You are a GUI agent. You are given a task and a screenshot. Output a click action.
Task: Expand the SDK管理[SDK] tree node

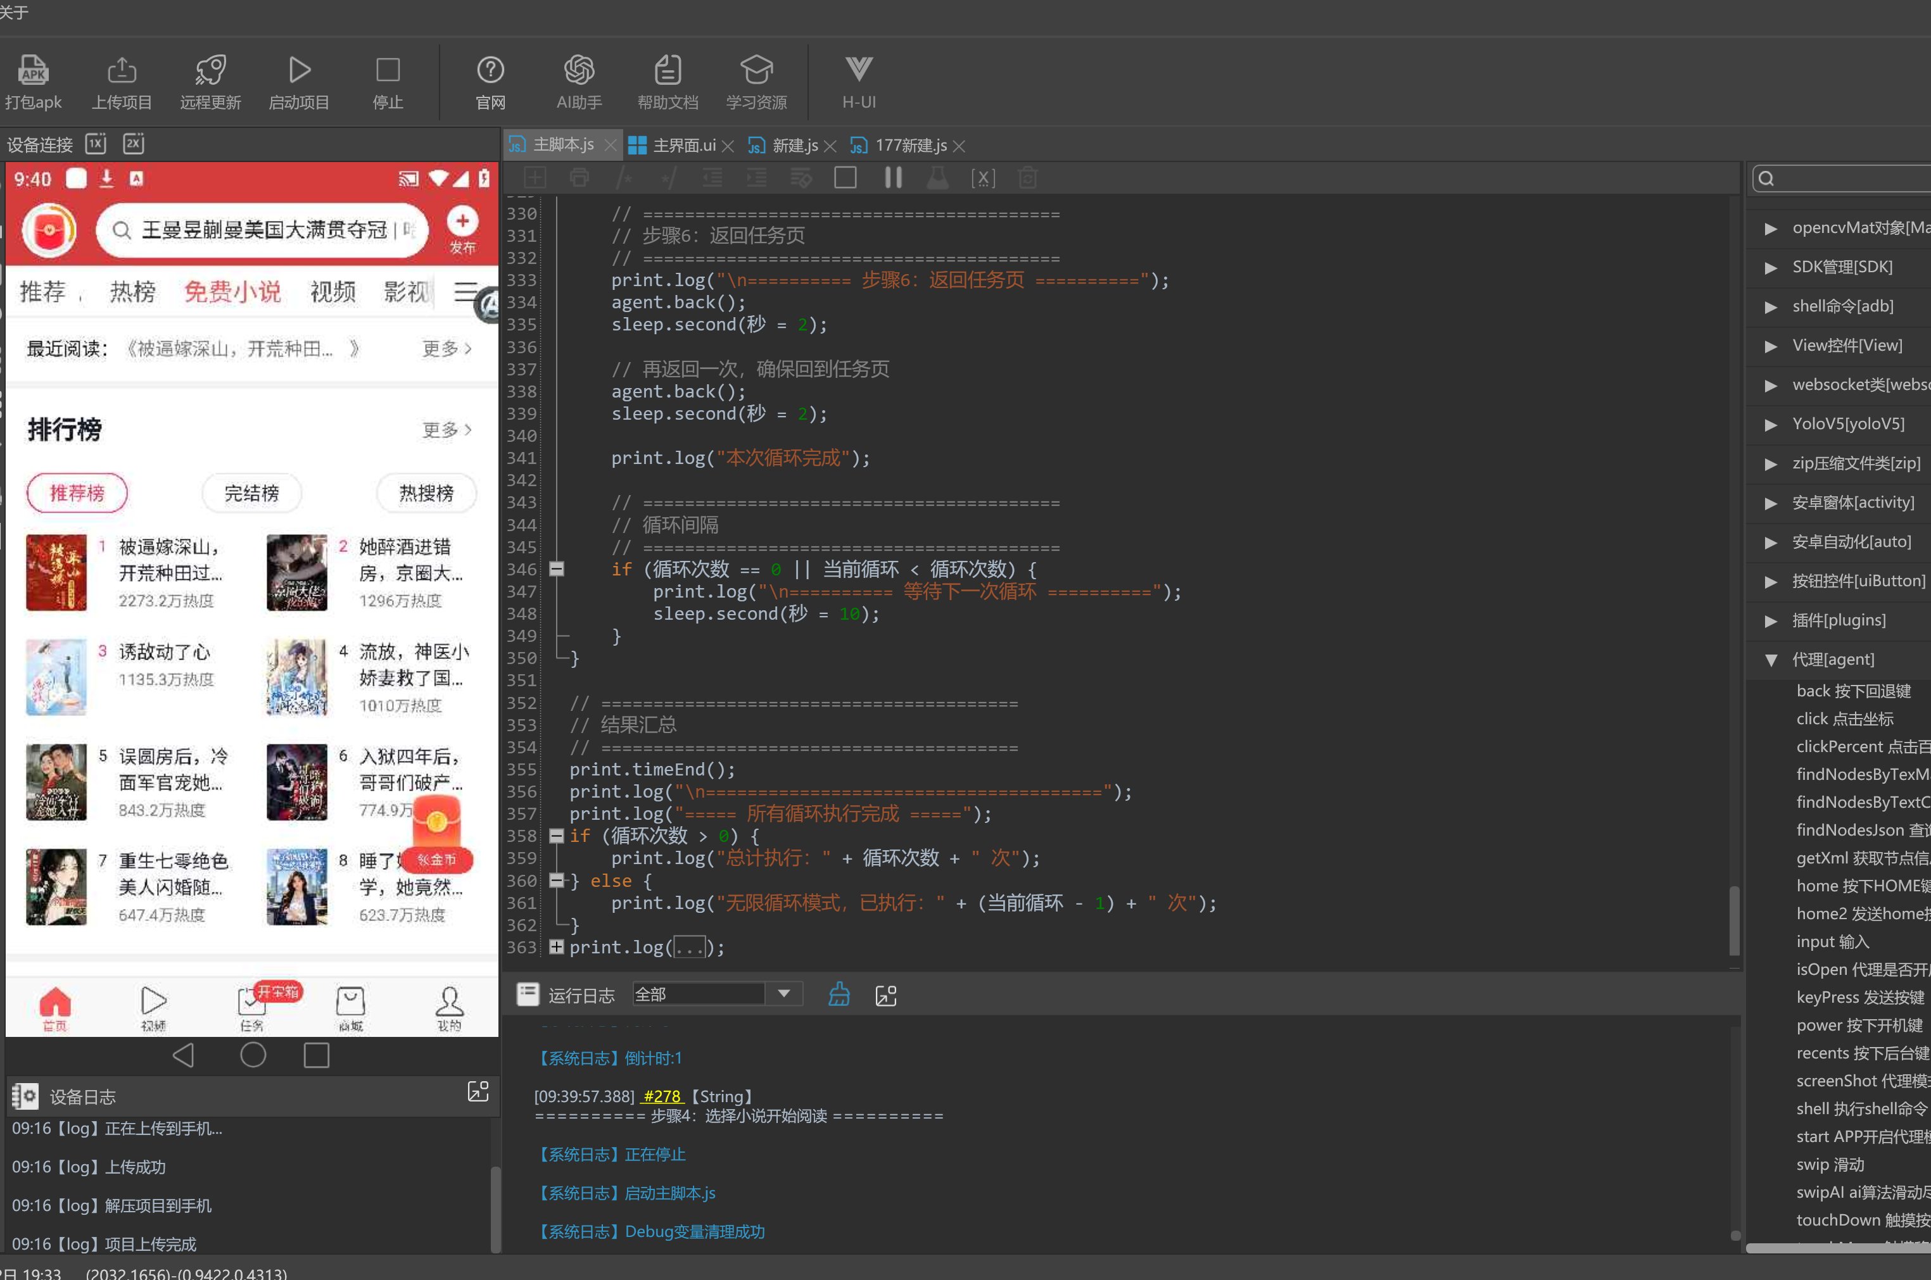[1771, 267]
